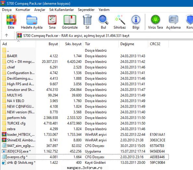The image size is (193, 170).
Task: Click the archive path address field
Action: (x=105, y=35)
